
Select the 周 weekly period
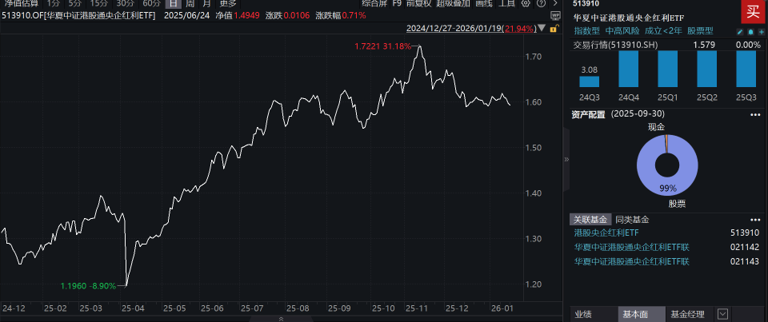click(190, 3)
